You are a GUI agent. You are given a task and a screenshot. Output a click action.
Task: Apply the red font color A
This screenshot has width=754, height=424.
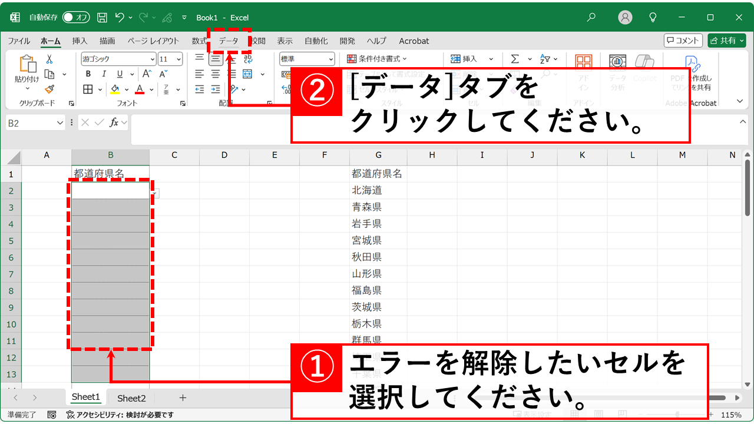pos(140,90)
